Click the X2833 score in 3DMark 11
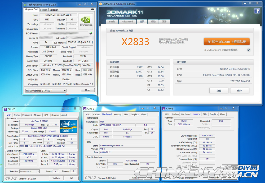265x183 pixels. click(135, 42)
